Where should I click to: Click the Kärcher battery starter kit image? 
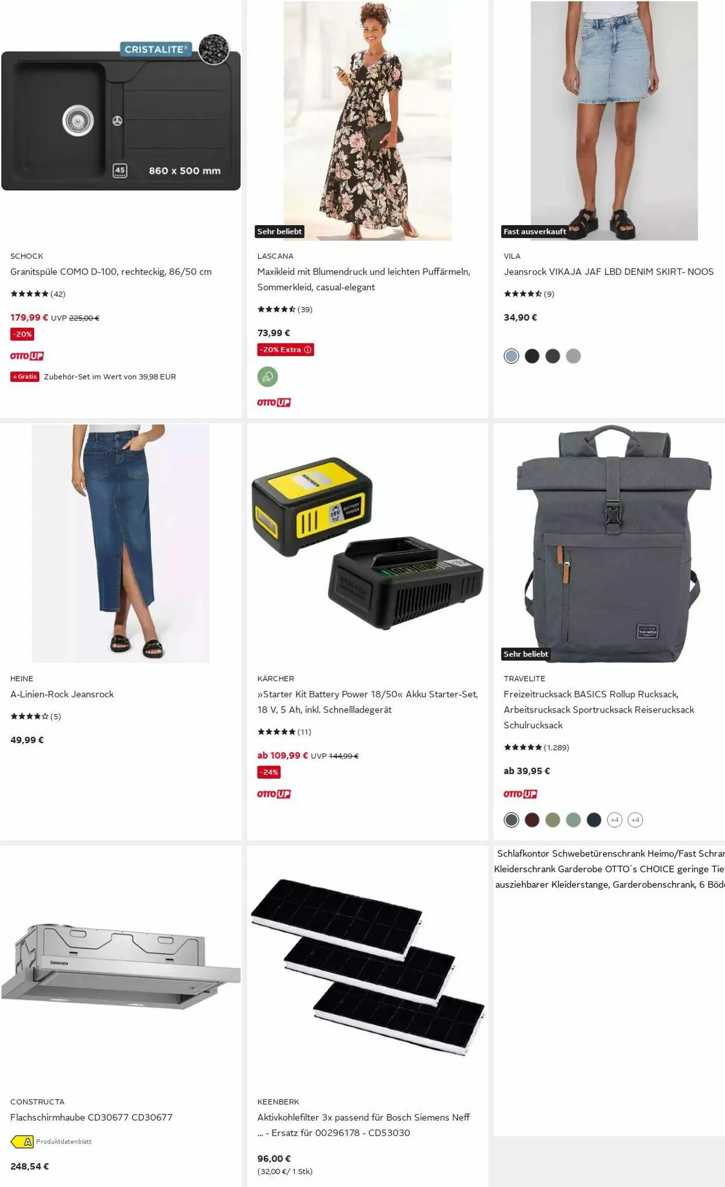pos(367,544)
